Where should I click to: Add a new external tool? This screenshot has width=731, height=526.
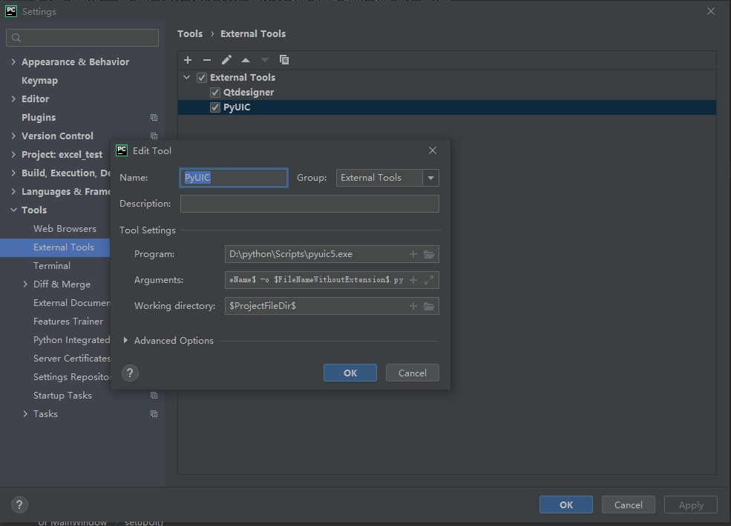pos(188,59)
